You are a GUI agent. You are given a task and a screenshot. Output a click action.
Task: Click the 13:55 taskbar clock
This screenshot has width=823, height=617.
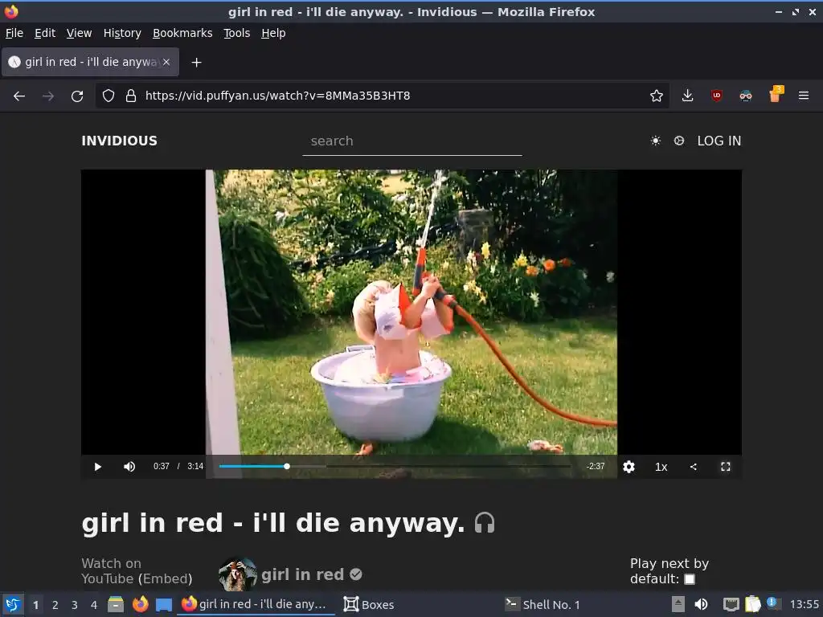[804, 604]
